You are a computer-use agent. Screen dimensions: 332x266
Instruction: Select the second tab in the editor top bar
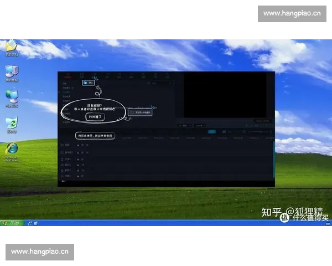[81, 75]
